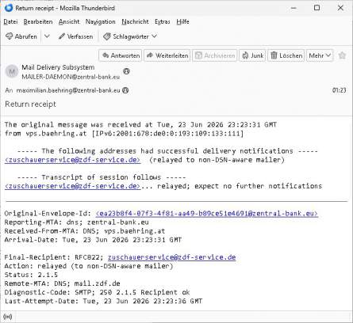Open the Extras menu
Screen dimensions: 353x323
pyautogui.click(x=163, y=21)
